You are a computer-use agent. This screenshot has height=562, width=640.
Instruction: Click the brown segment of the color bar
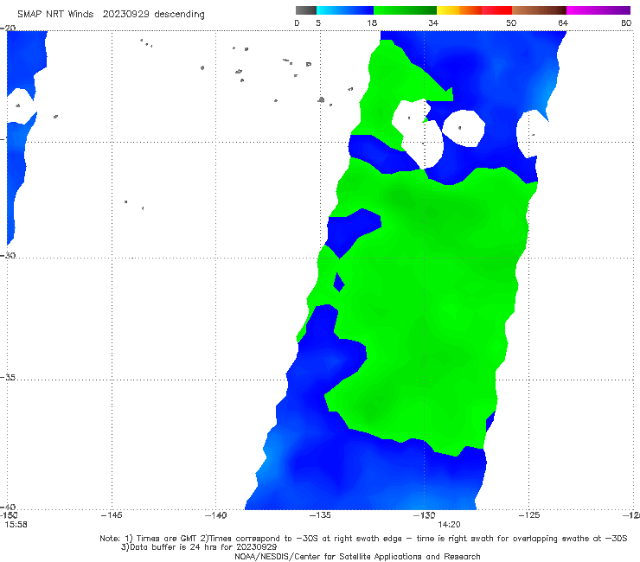point(539,10)
